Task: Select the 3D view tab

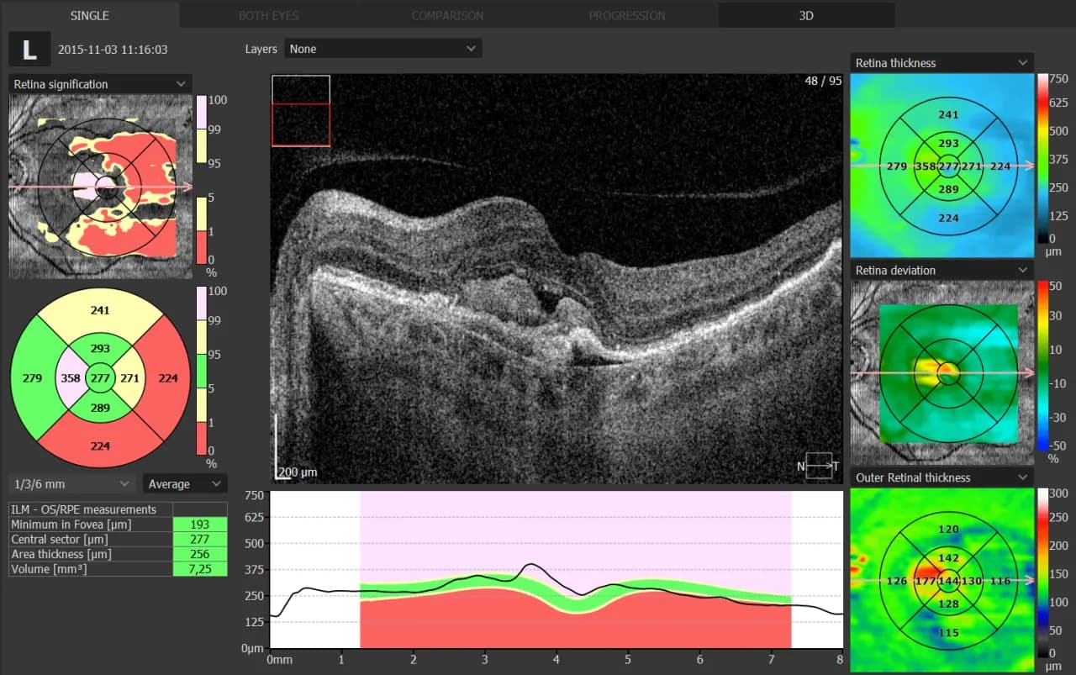Action: [x=805, y=15]
